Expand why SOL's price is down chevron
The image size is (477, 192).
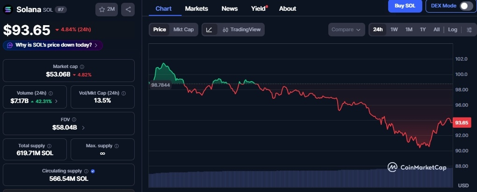click(96, 45)
